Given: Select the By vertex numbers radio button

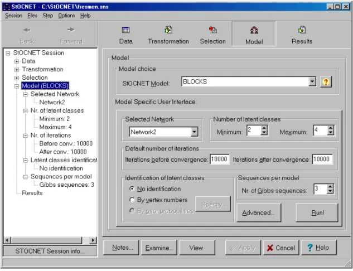Looking at the screenshot, I should pos(132,200).
